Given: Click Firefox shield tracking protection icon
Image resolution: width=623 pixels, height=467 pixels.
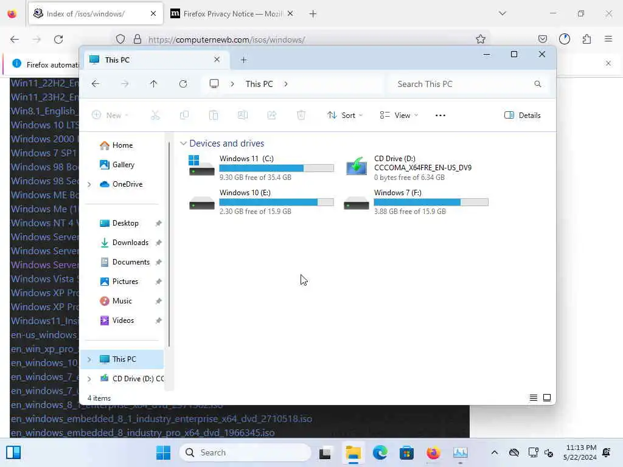Looking at the screenshot, I should coord(120,39).
